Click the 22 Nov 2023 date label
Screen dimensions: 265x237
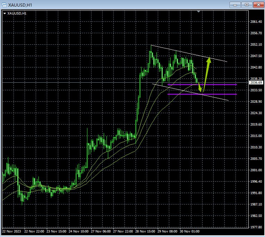[11, 231]
